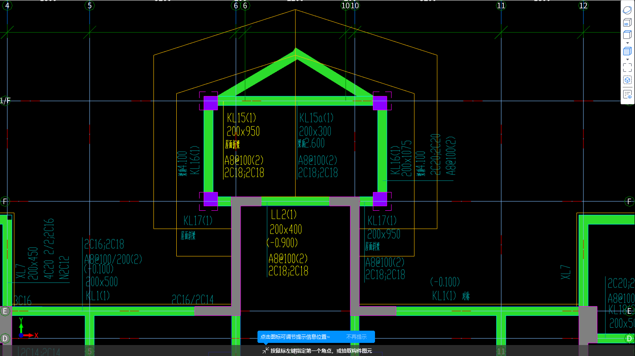
Task: Select the LL2(1) coupling beam label
Action: pyautogui.click(x=284, y=215)
